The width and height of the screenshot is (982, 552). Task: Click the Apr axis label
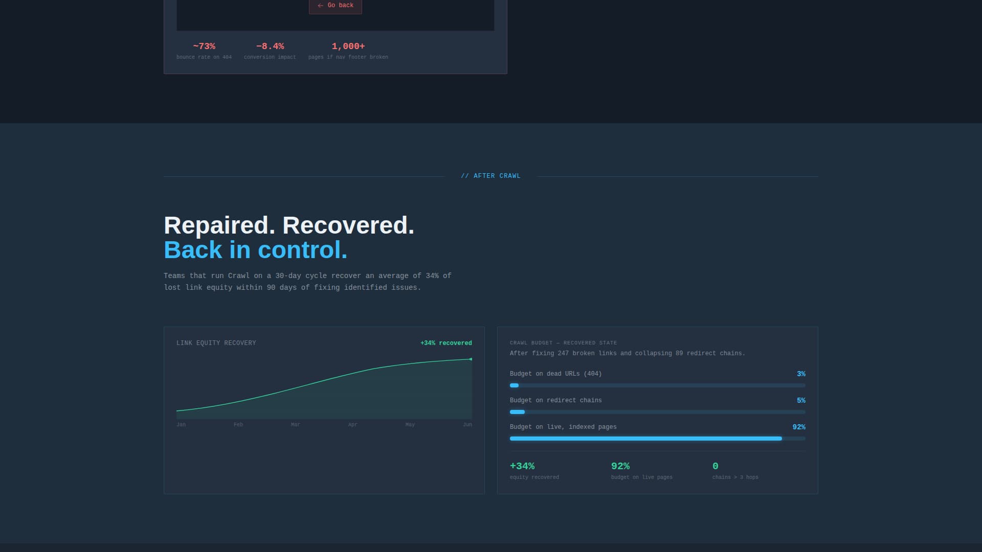(x=353, y=425)
